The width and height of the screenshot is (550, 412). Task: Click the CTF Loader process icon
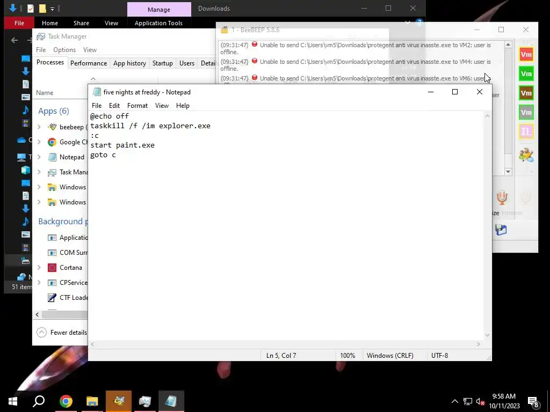point(52,297)
